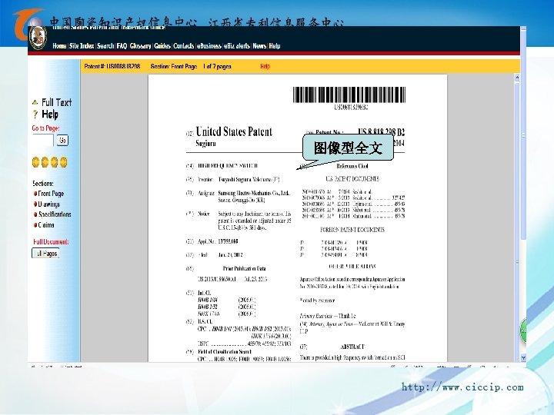Click red bullet beside Front Page
The image size is (554, 415).
pos(35,194)
